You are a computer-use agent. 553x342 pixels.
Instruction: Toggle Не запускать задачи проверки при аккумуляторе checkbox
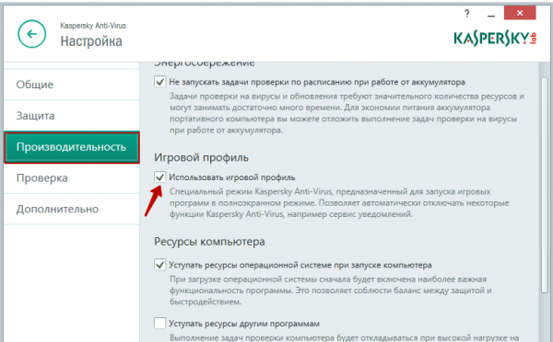[x=159, y=82]
